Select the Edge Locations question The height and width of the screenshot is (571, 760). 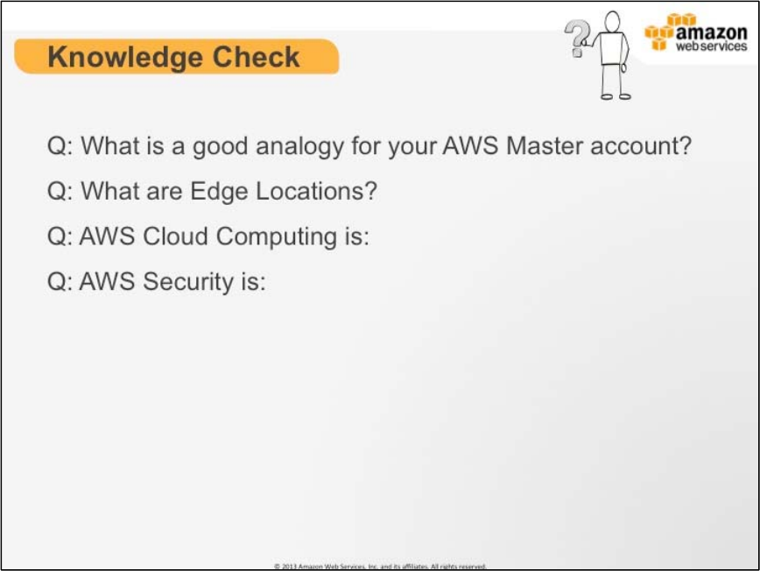[x=212, y=192]
